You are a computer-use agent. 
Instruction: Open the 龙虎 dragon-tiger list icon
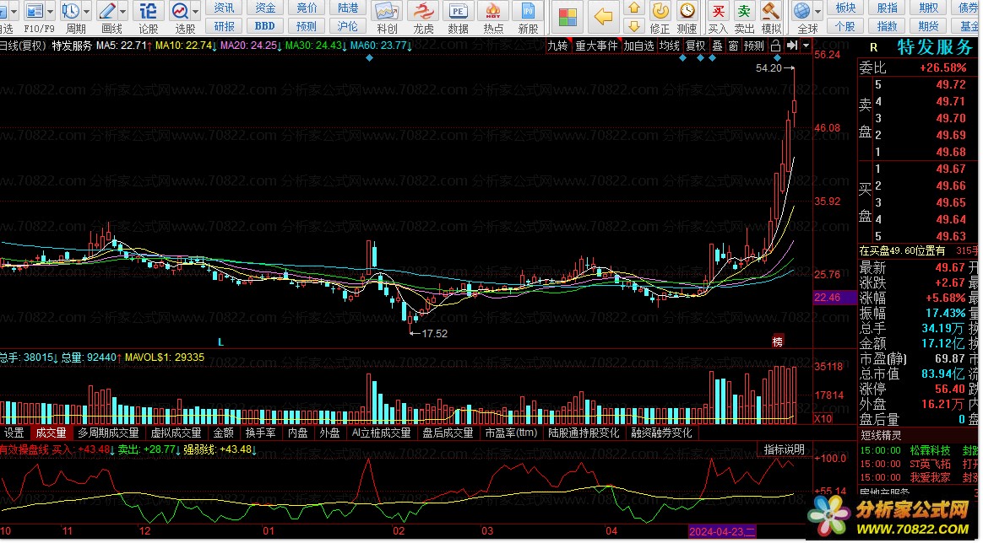click(423, 11)
